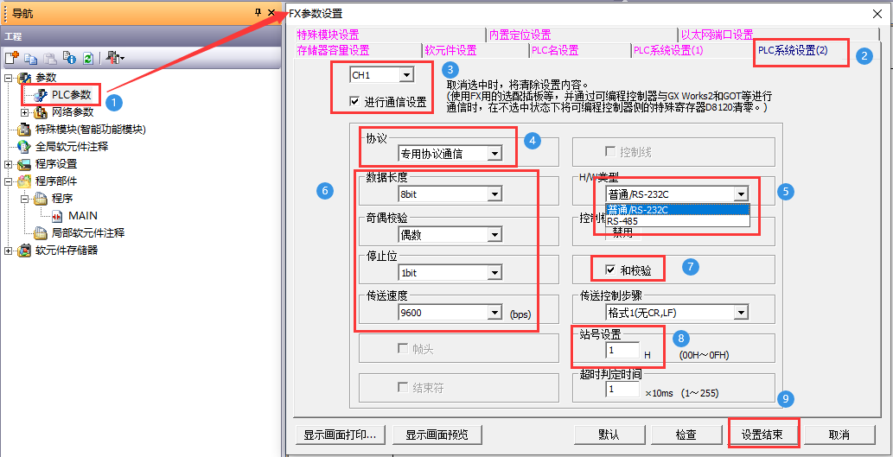
Task: Open the 协议 protocol dropdown
Action: (494, 153)
